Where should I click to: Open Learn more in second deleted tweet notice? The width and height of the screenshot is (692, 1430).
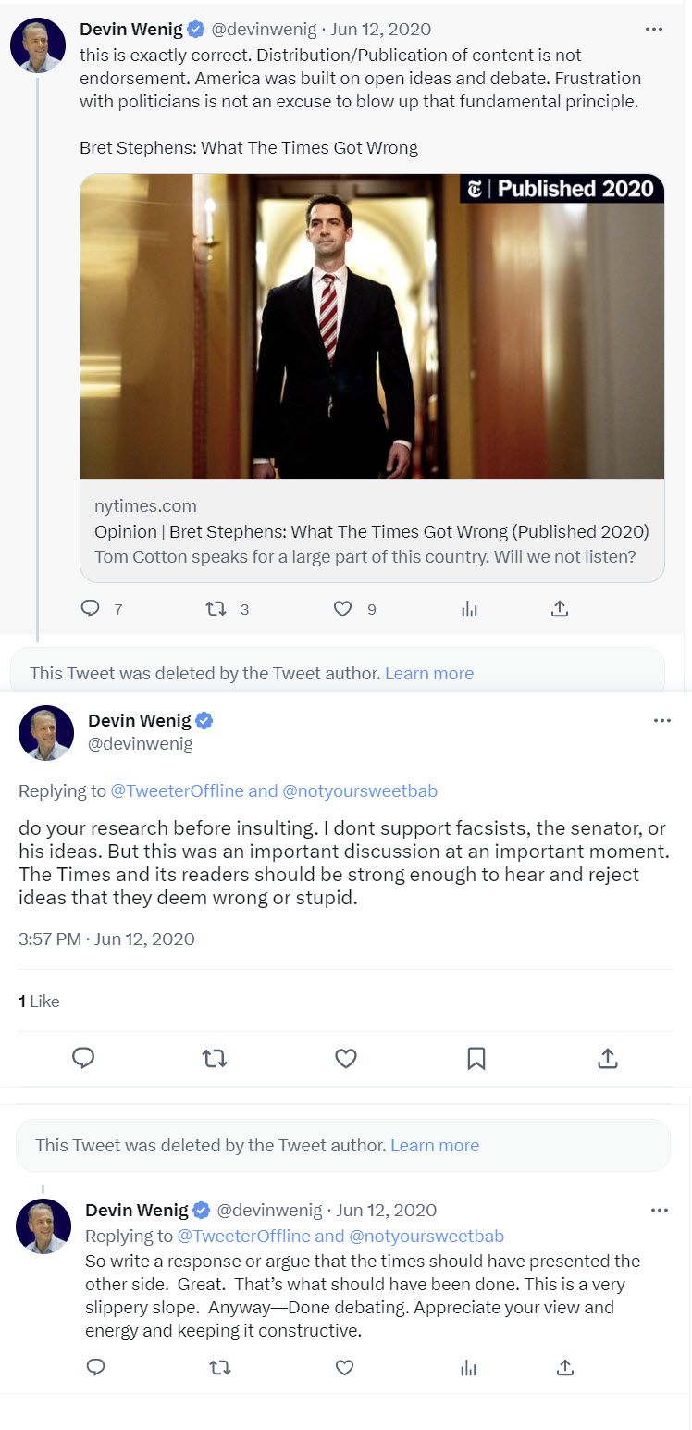click(435, 1145)
